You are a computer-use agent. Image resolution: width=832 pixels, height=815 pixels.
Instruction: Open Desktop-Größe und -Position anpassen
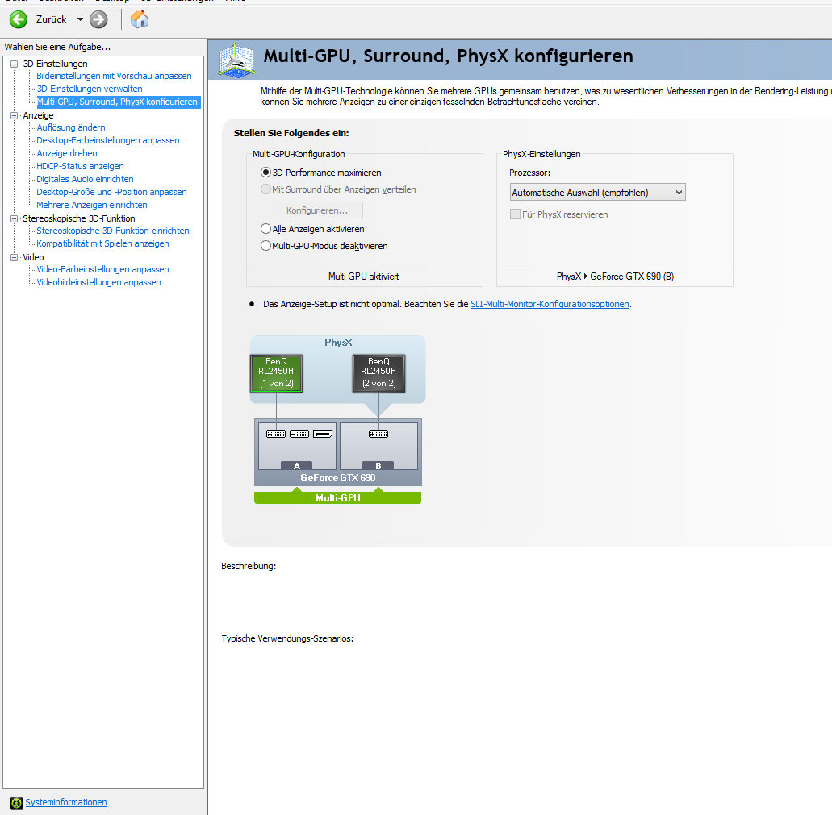tap(111, 192)
